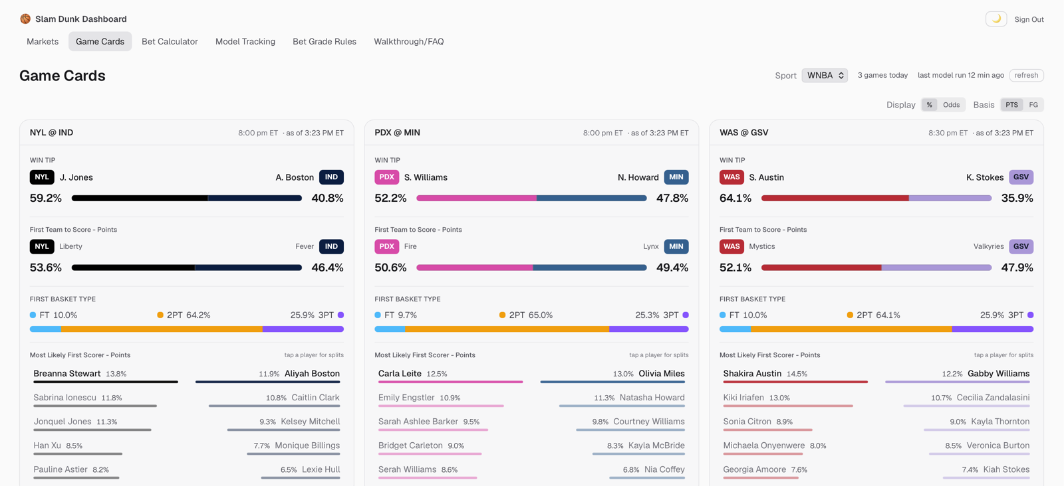Select the WAS badge next to Mystics
This screenshot has height=486, width=1064.
tap(731, 246)
